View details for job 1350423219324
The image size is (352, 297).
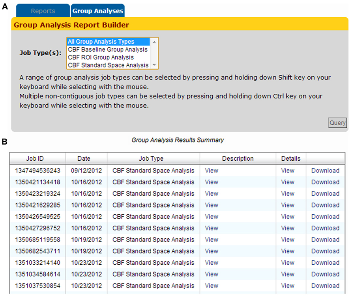288,193
